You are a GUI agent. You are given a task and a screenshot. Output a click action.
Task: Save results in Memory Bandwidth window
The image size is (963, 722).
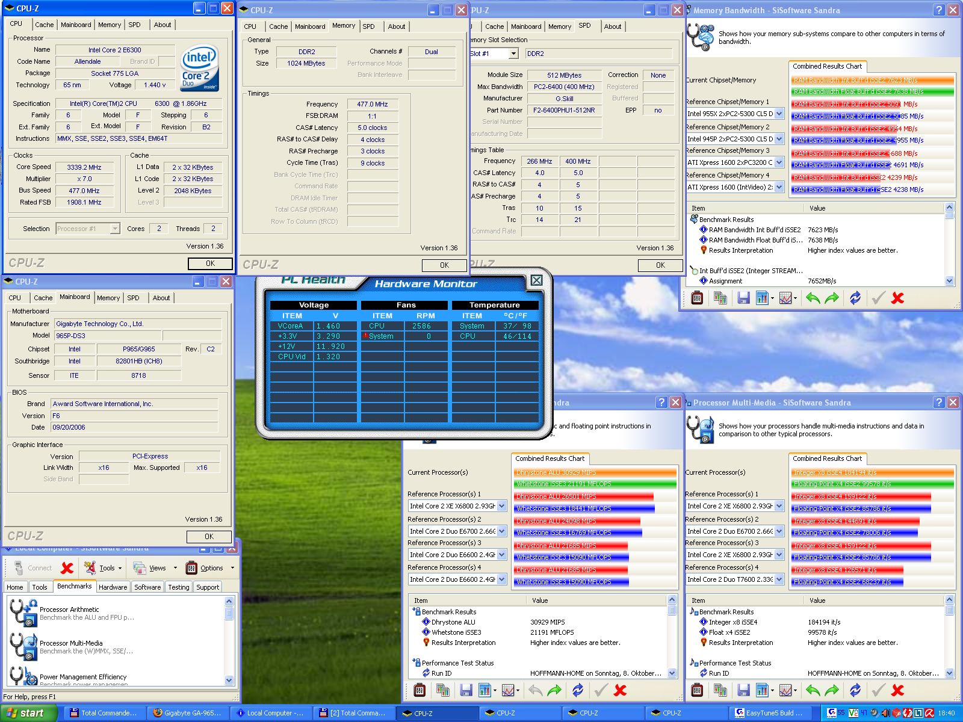tap(743, 298)
